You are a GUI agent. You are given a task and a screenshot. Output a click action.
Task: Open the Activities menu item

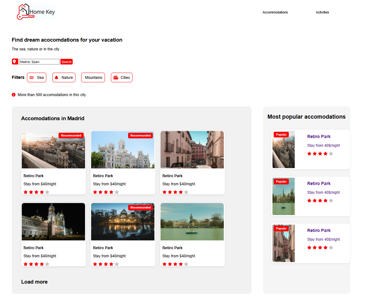click(x=322, y=12)
